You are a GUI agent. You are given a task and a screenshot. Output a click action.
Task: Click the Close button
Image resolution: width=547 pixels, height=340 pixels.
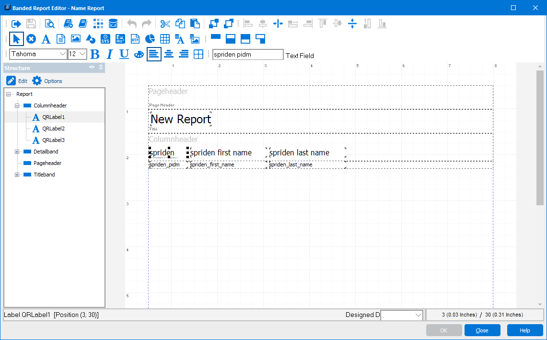[x=482, y=330]
